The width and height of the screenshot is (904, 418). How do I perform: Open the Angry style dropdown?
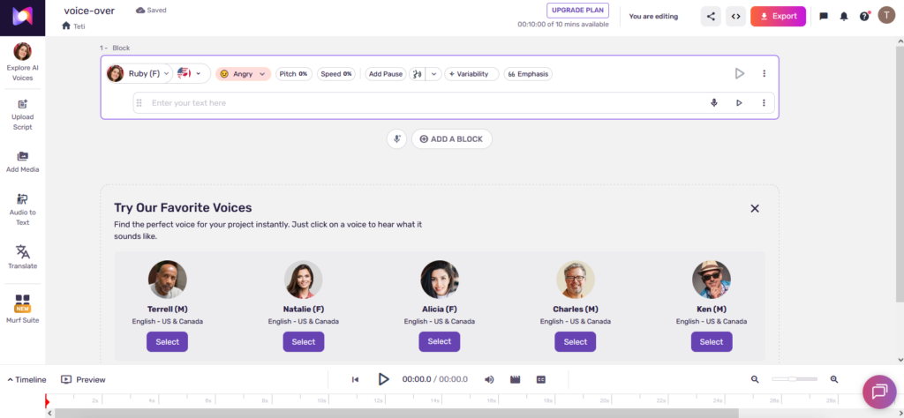tap(244, 74)
